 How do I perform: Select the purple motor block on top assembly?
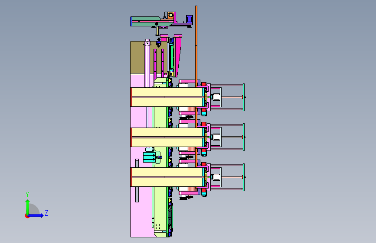[x=190, y=19]
